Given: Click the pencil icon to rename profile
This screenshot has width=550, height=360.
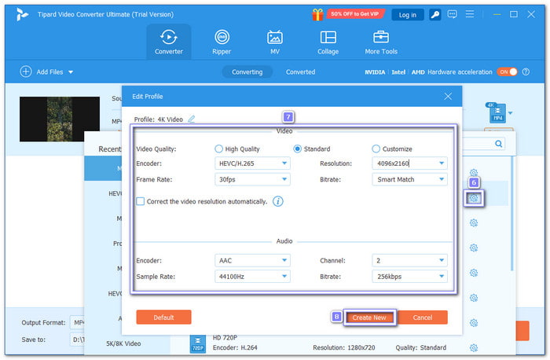Looking at the screenshot, I should [x=191, y=119].
